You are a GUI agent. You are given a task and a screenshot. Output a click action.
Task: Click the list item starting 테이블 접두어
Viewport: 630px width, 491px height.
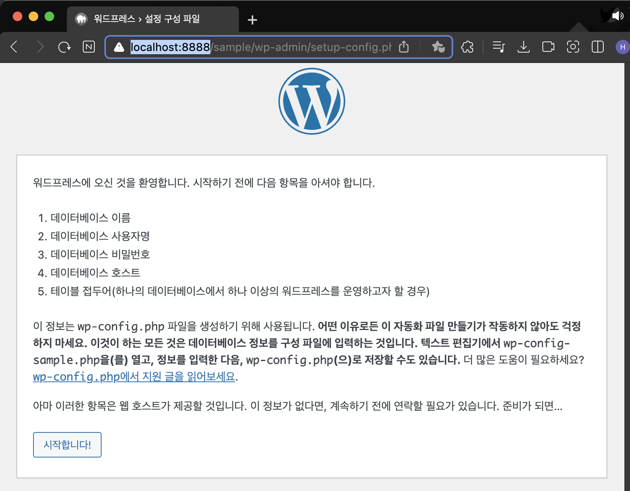240,291
